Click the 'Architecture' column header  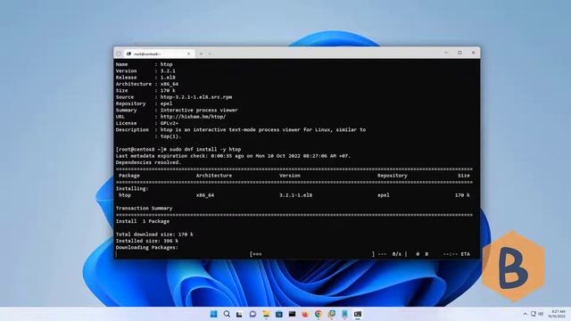pyautogui.click(x=214, y=176)
